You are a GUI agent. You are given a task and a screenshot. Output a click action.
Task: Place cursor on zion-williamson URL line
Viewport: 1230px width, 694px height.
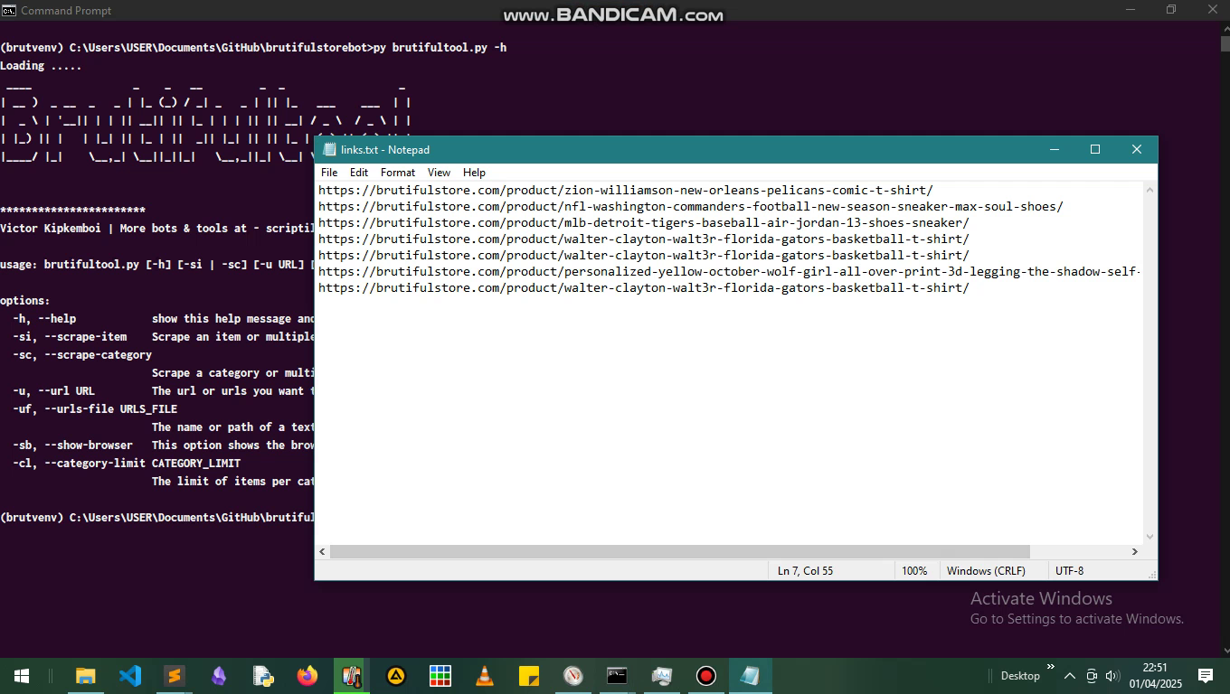coord(625,191)
